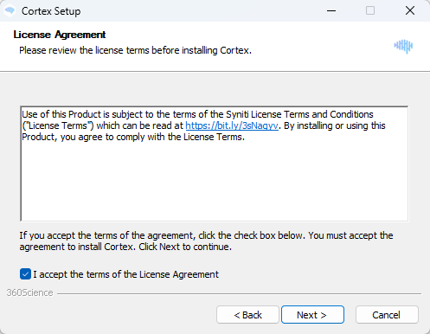Click the blue waveform logo in header
The image size is (430, 334).
pos(403,46)
